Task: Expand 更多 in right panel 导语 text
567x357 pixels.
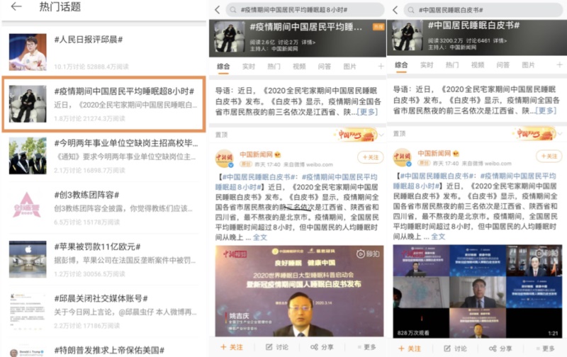Action: 546,110
